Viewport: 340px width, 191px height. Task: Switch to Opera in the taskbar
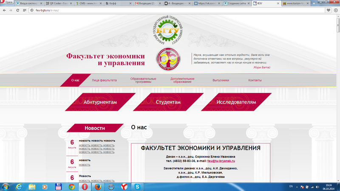tap(85, 187)
